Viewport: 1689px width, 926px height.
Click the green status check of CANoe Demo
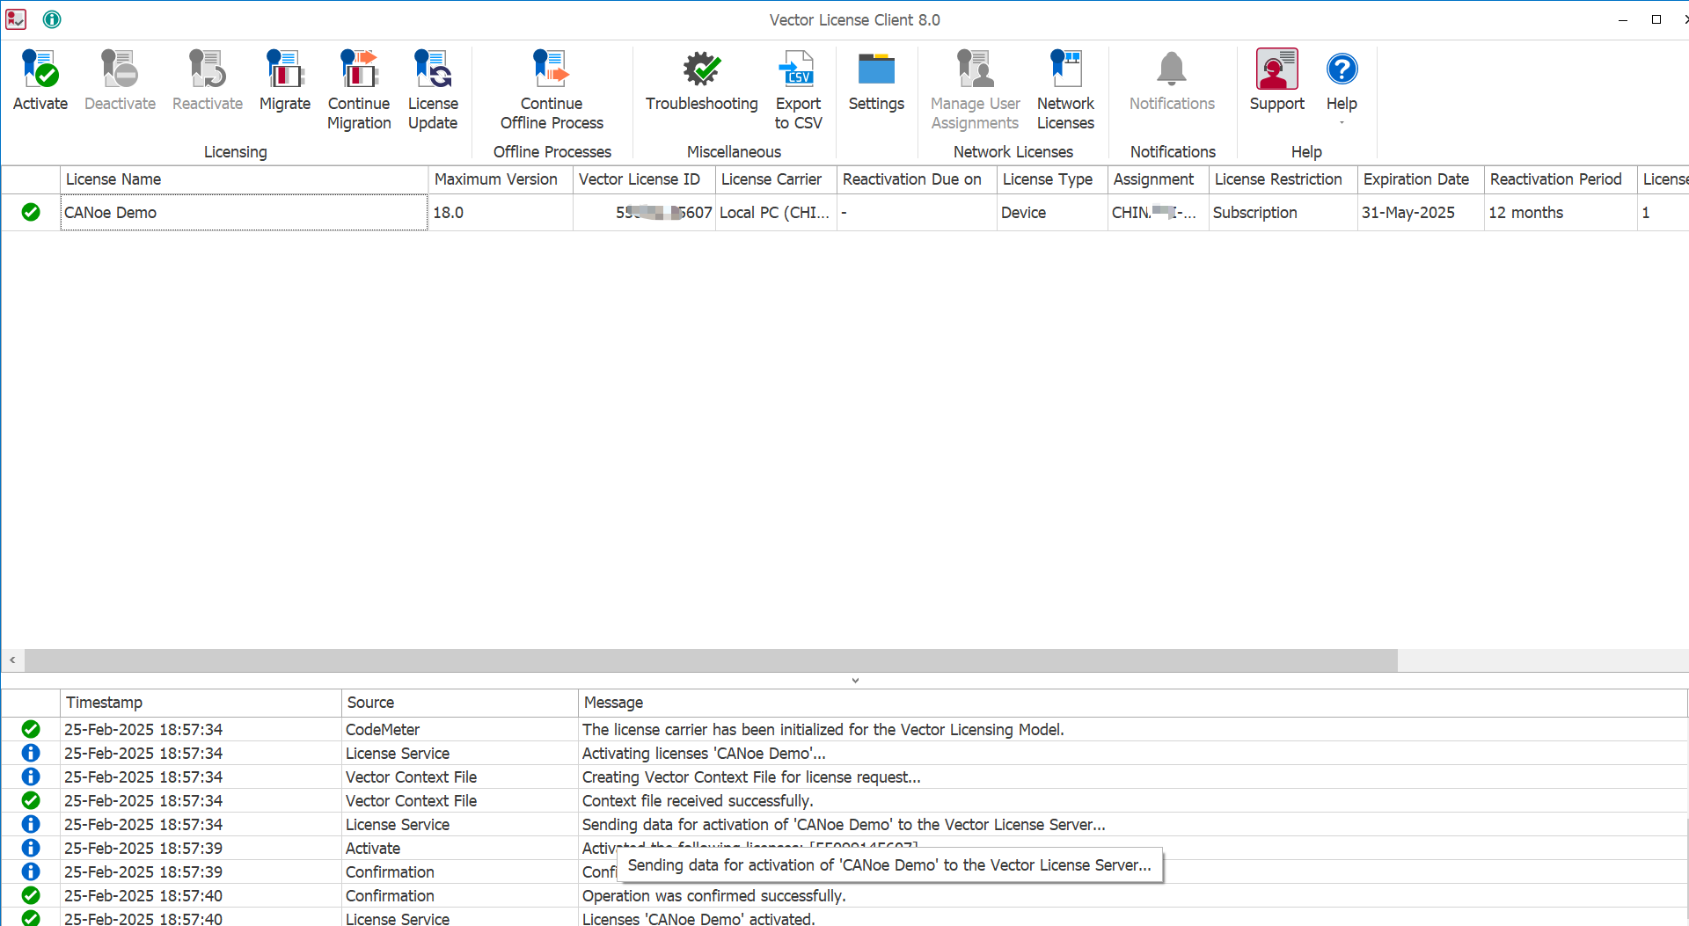click(x=31, y=212)
